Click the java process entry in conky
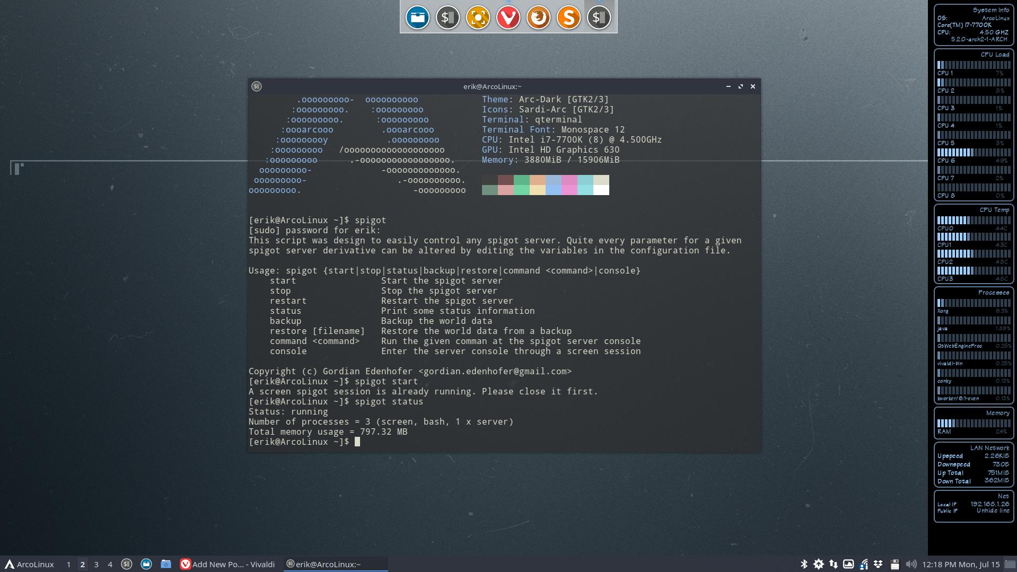 click(974, 329)
